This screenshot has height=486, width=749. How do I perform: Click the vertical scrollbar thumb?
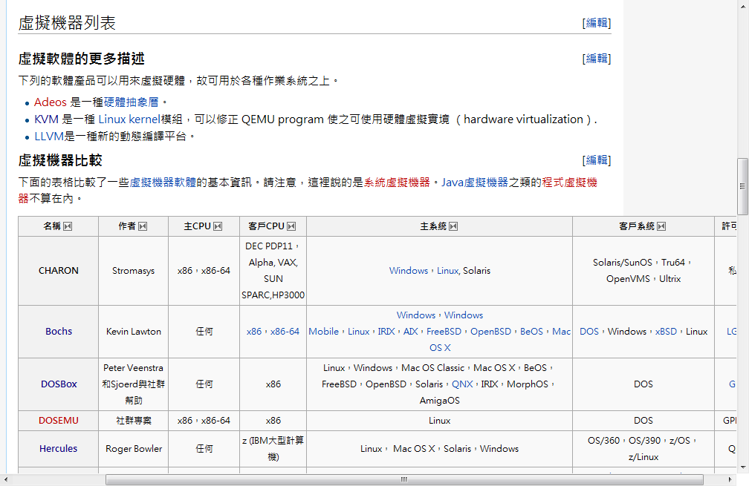742,185
